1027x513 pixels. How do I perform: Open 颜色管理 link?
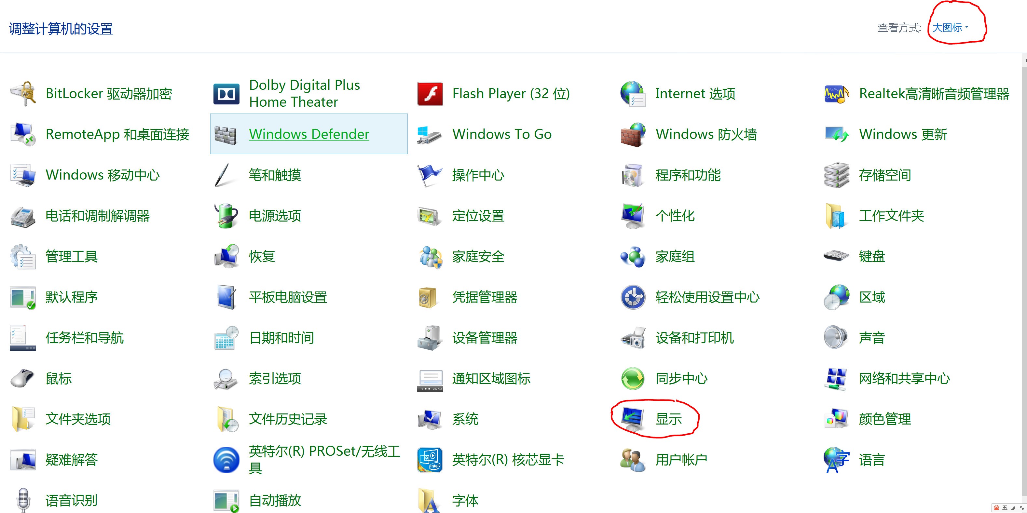(x=885, y=419)
